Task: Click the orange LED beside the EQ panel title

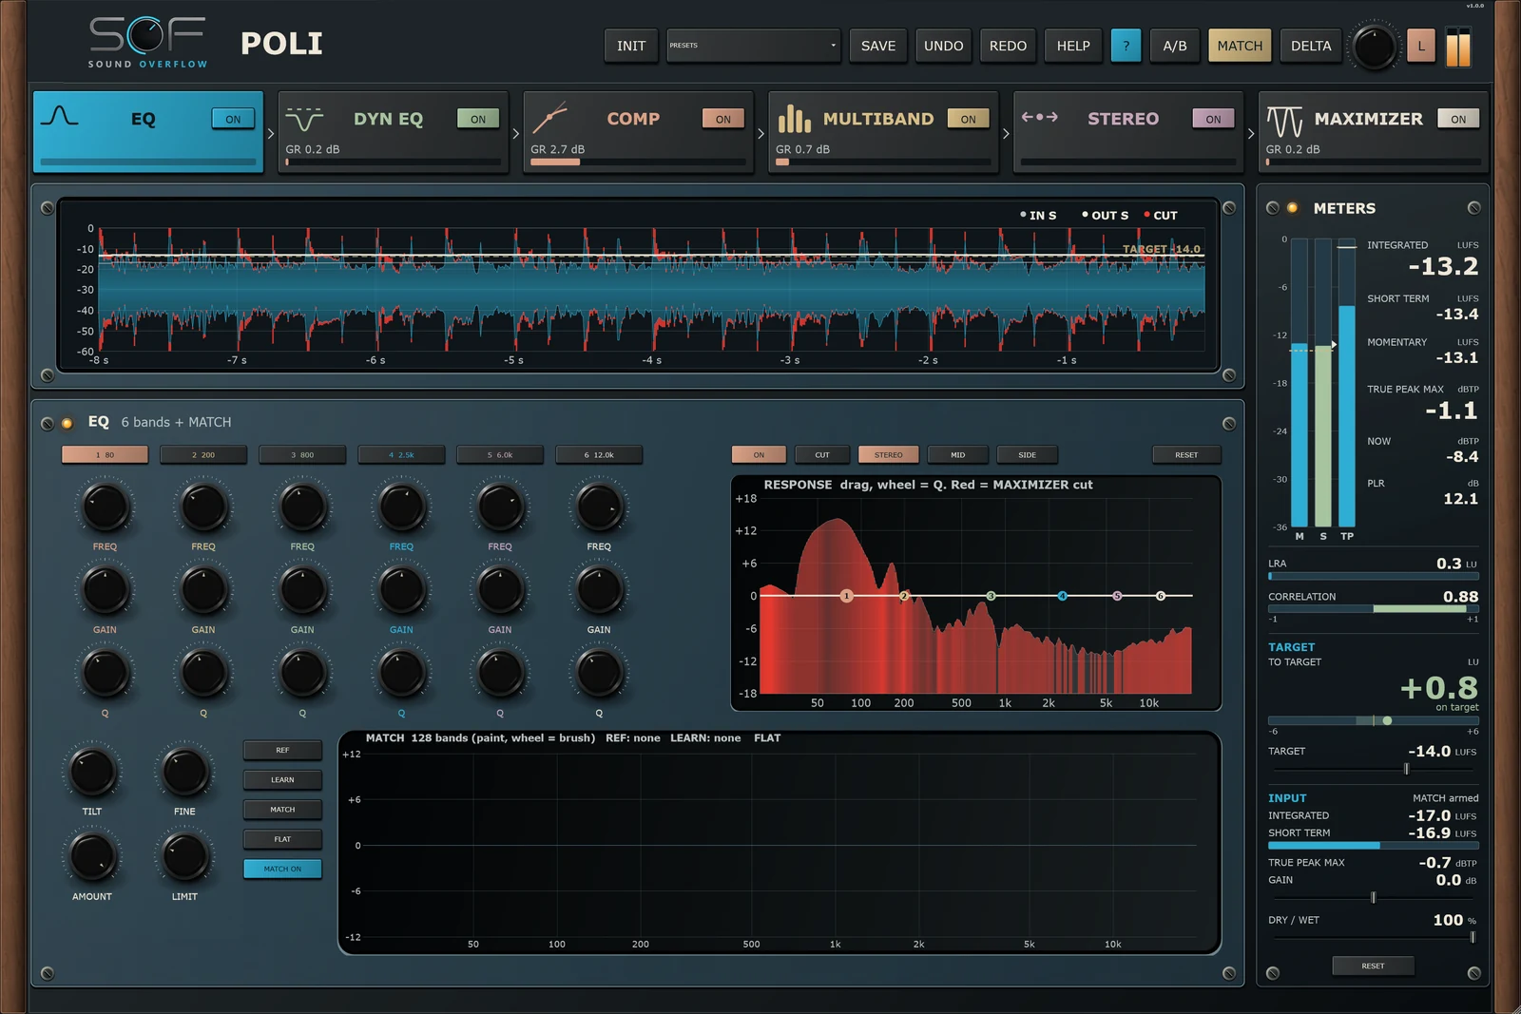Action: click(x=67, y=423)
